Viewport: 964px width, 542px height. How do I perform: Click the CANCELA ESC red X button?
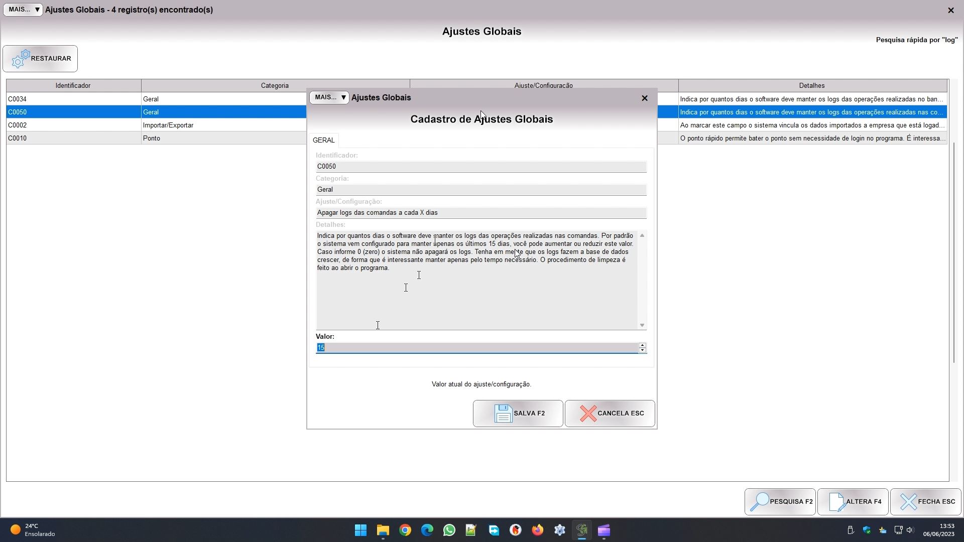coord(610,414)
